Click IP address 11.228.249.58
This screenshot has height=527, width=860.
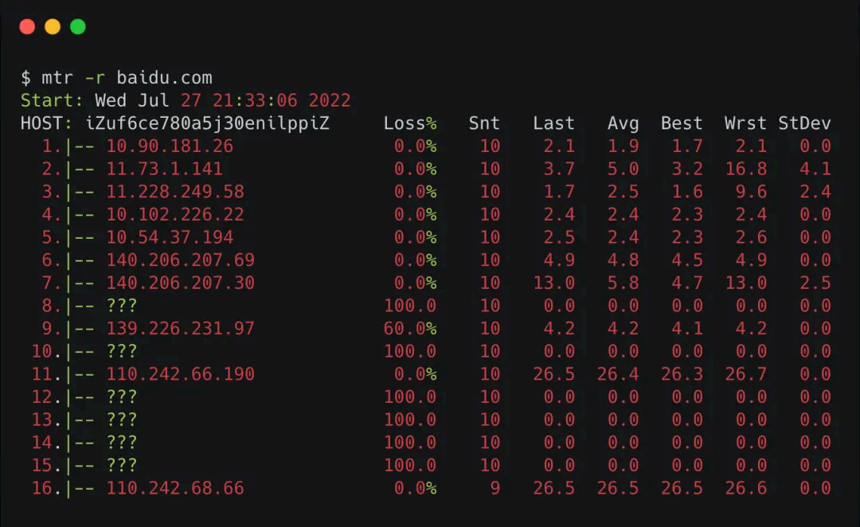pos(175,191)
